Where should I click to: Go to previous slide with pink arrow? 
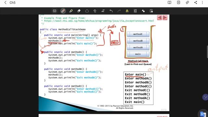point(160,18)
